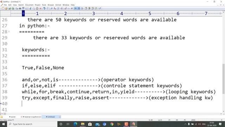Click the Open file folder toolbar icon
Screen dimensions: 225x127
click(6, 8)
